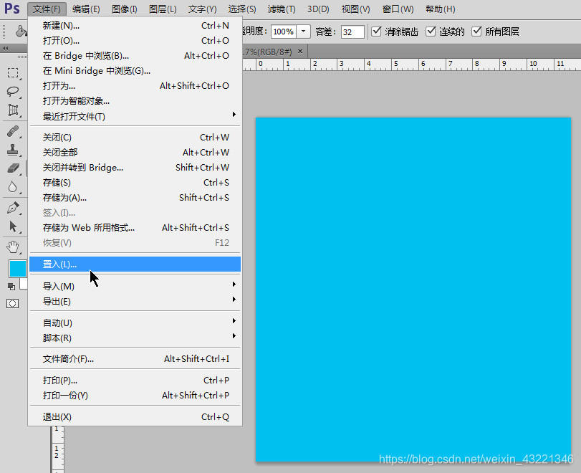This screenshot has width=581, height=473.
Task: Expand the Automate (自动) submenu
Action: (135, 322)
